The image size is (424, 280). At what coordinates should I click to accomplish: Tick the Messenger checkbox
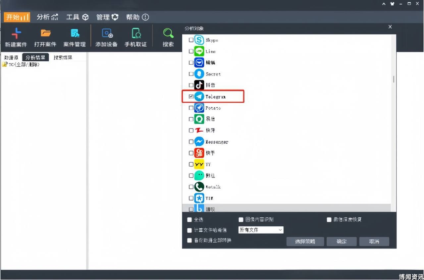191,142
